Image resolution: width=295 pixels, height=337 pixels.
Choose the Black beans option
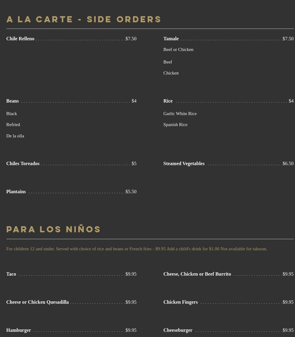(12, 114)
